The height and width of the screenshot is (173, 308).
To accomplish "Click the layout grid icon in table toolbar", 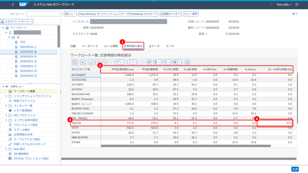I will coord(175,62).
